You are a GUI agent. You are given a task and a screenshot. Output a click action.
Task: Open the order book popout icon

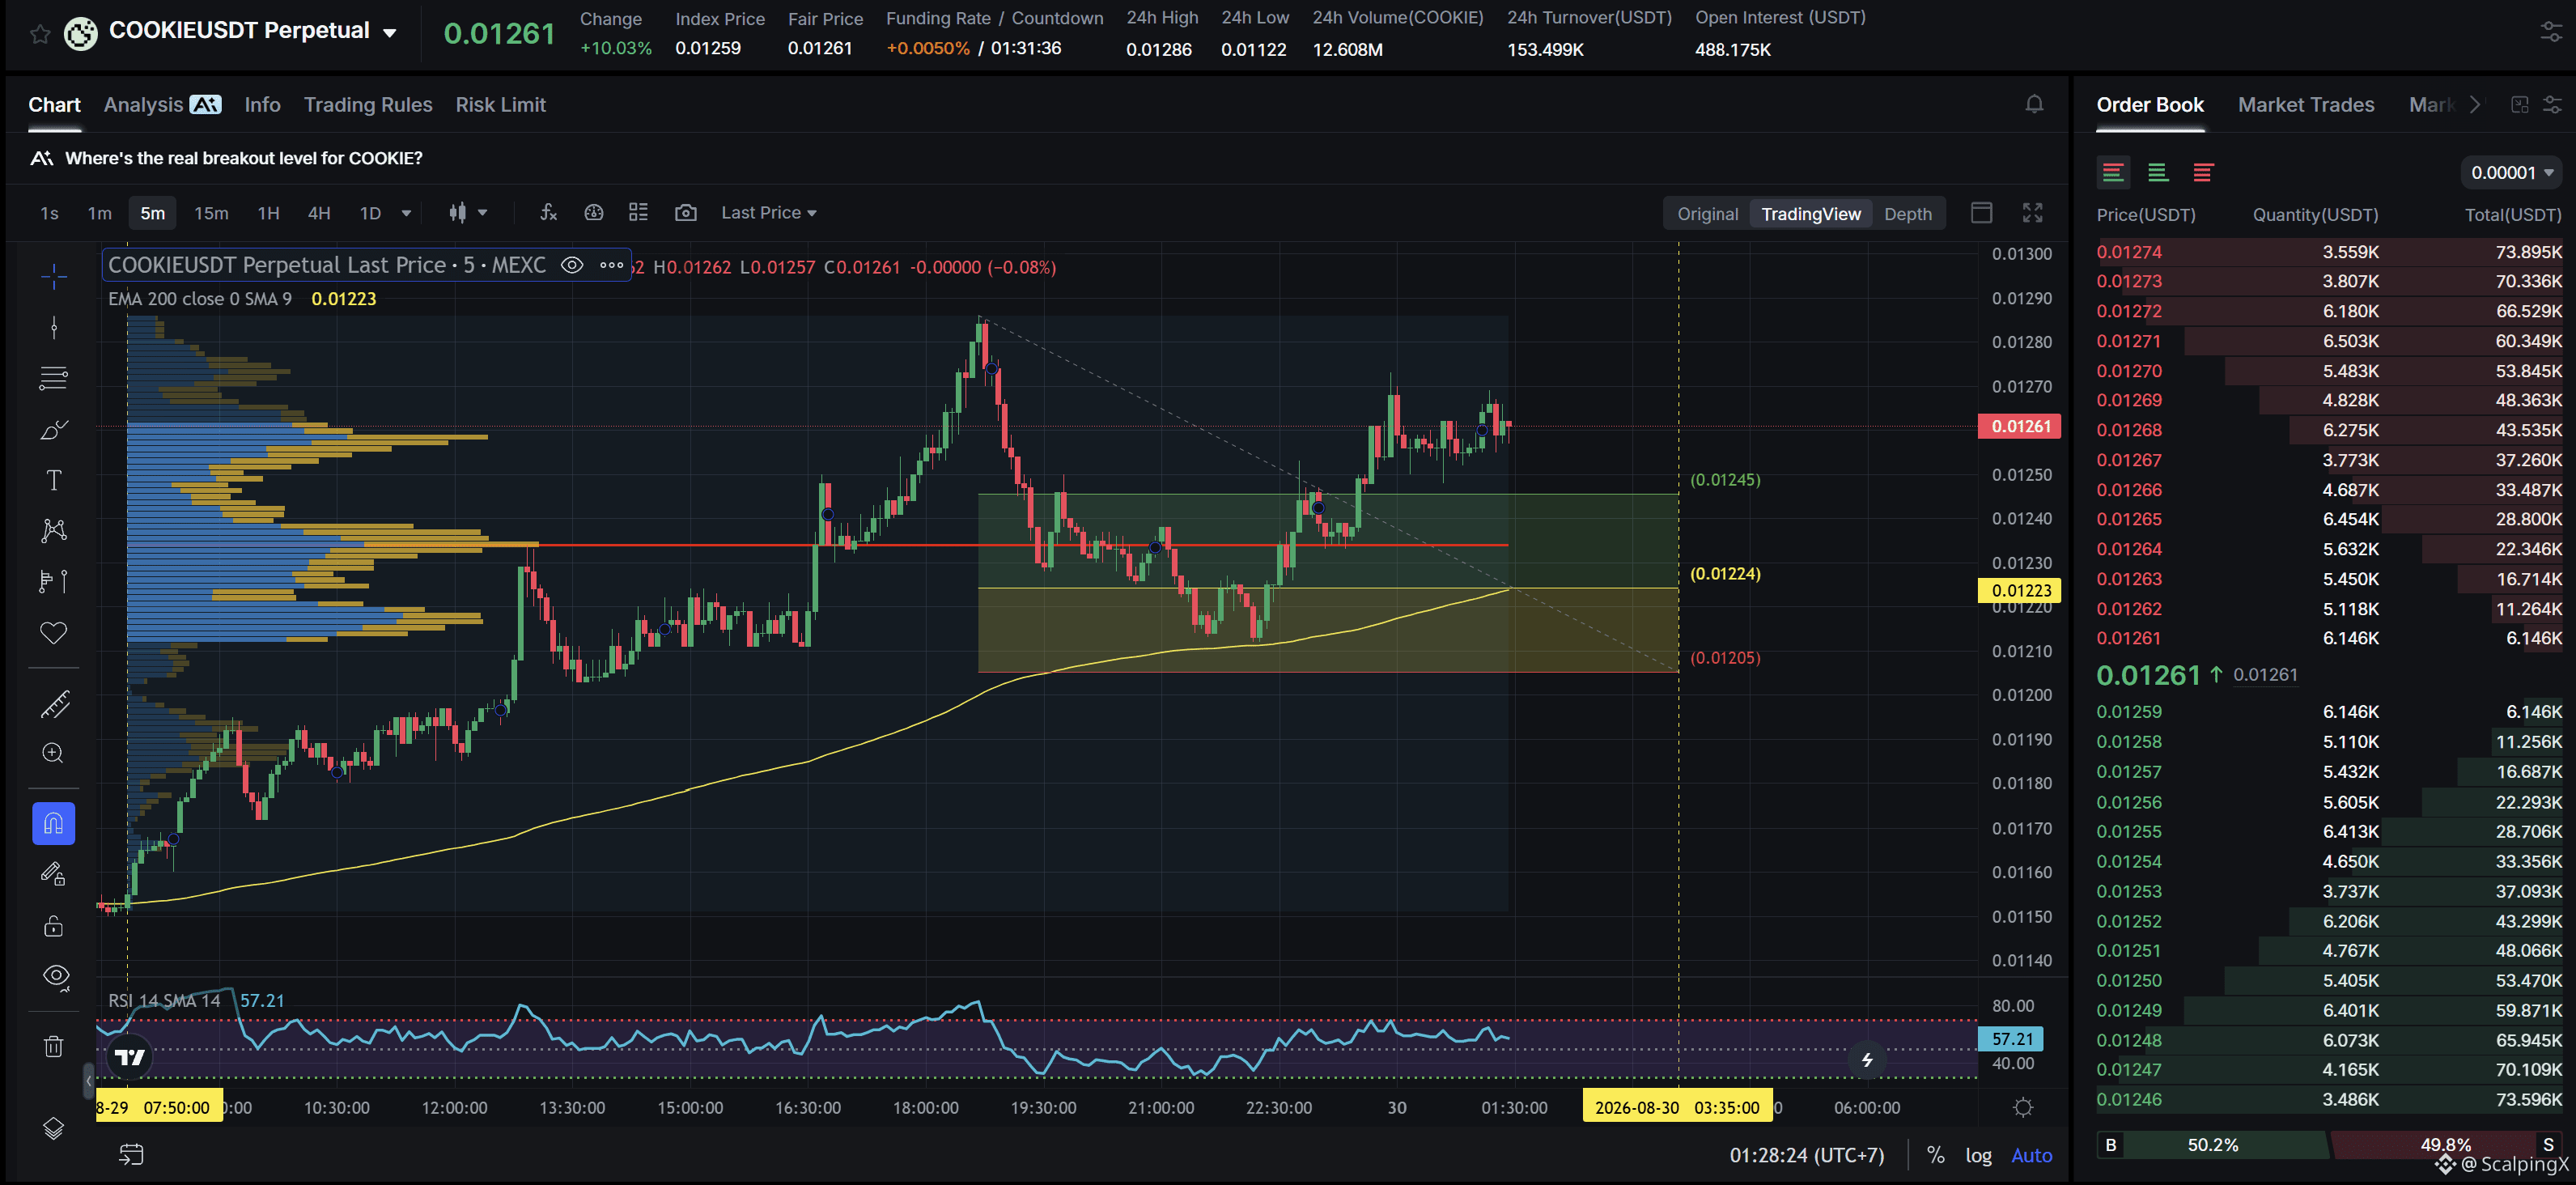pos(2519,104)
